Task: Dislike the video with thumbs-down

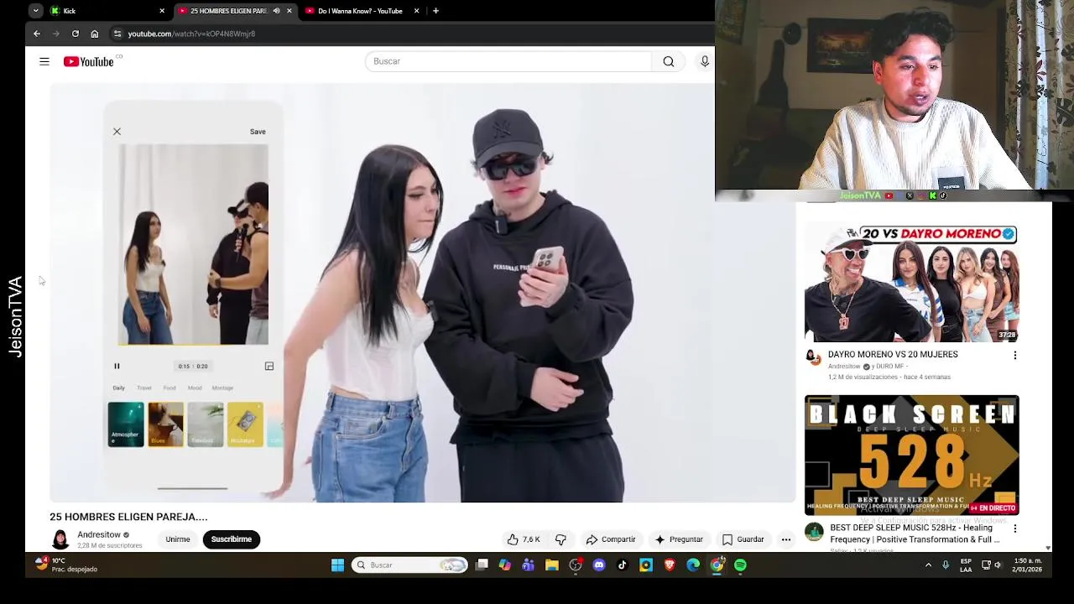Action: tap(560, 539)
